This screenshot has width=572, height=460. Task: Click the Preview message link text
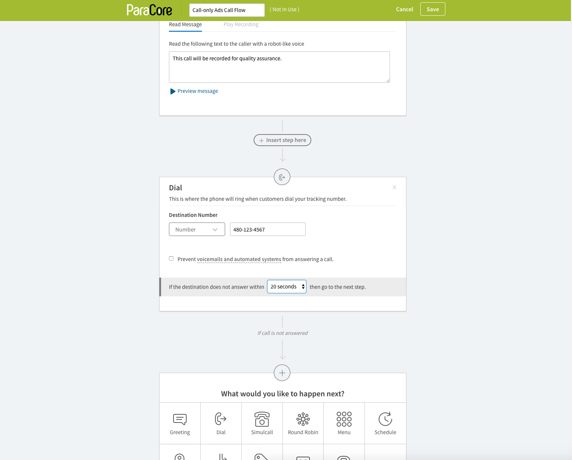point(198,91)
